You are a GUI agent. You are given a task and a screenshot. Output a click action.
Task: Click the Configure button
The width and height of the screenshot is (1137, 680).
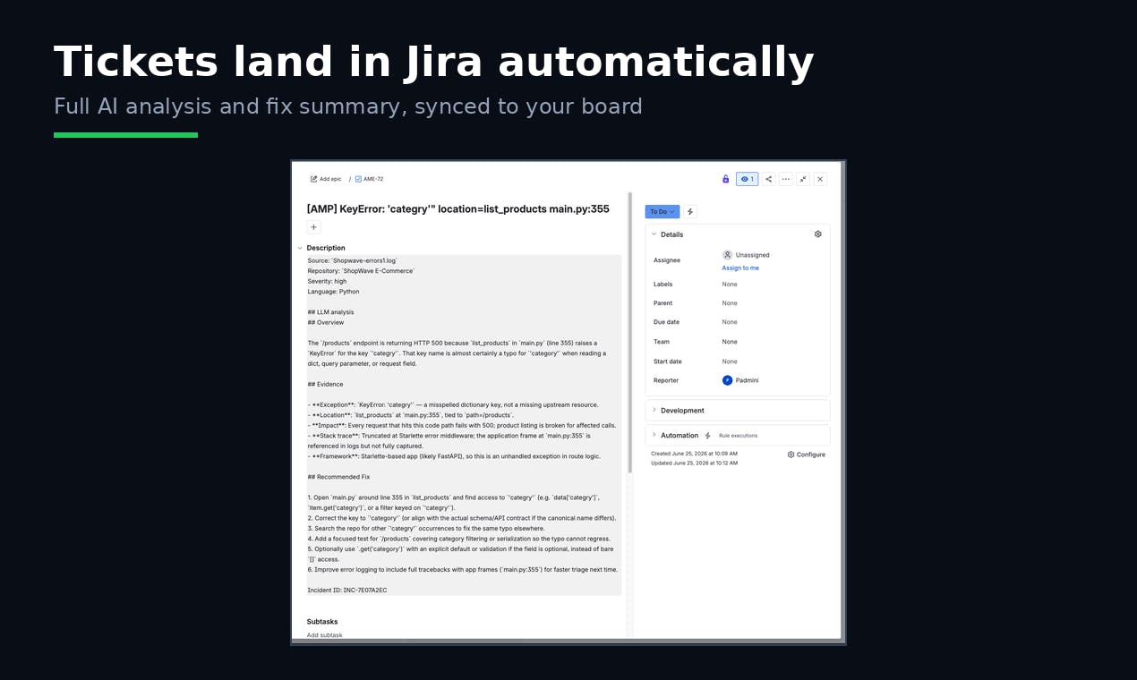pos(807,455)
